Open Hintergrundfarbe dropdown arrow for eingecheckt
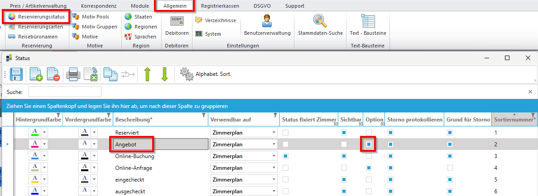Image resolution: width=538 pixels, height=196 pixels. pyautogui.click(x=44, y=180)
